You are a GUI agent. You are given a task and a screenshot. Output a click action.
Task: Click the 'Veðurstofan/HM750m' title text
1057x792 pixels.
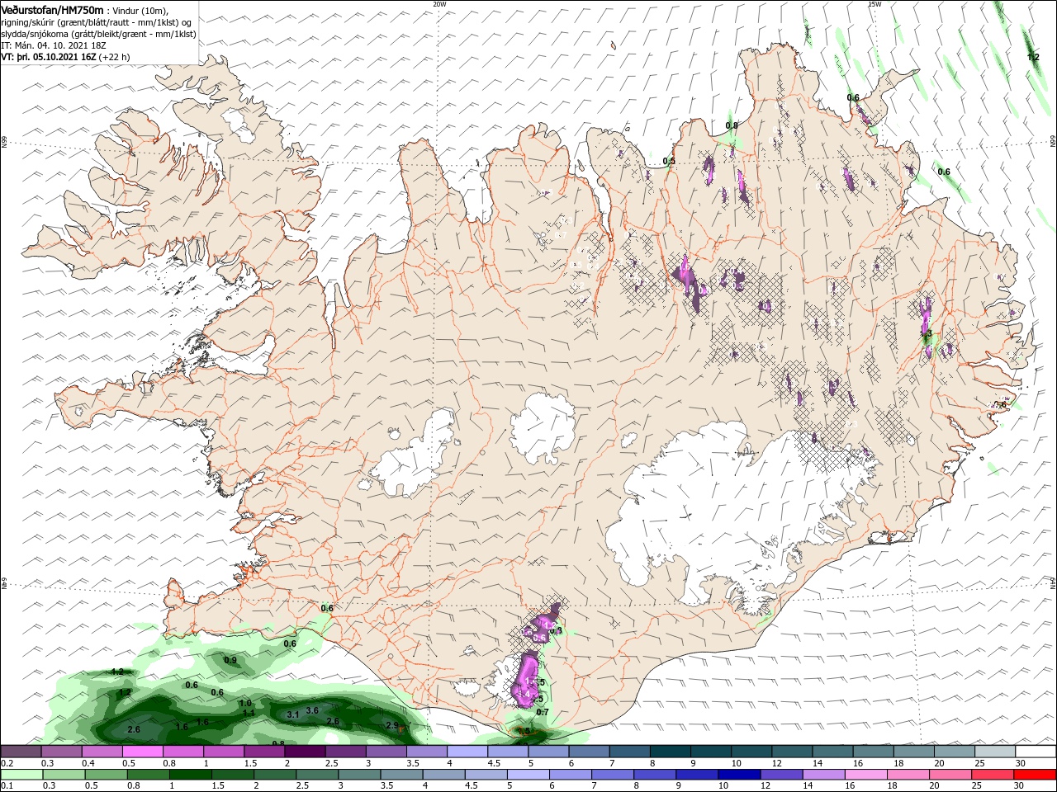coord(52,9)
